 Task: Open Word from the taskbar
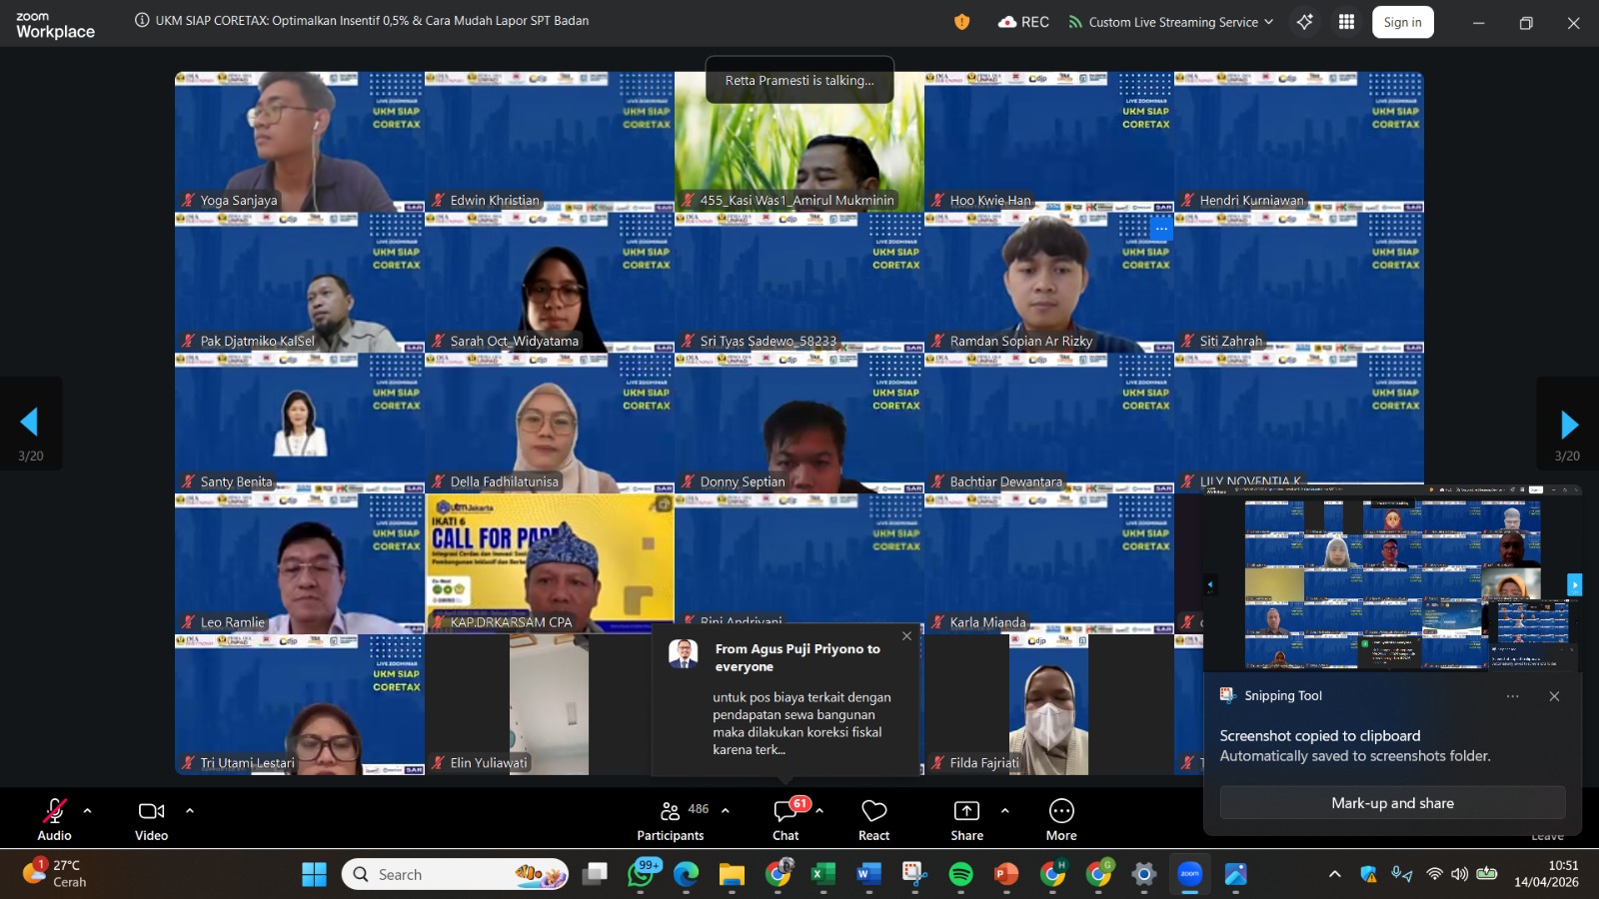coord(868,875)
